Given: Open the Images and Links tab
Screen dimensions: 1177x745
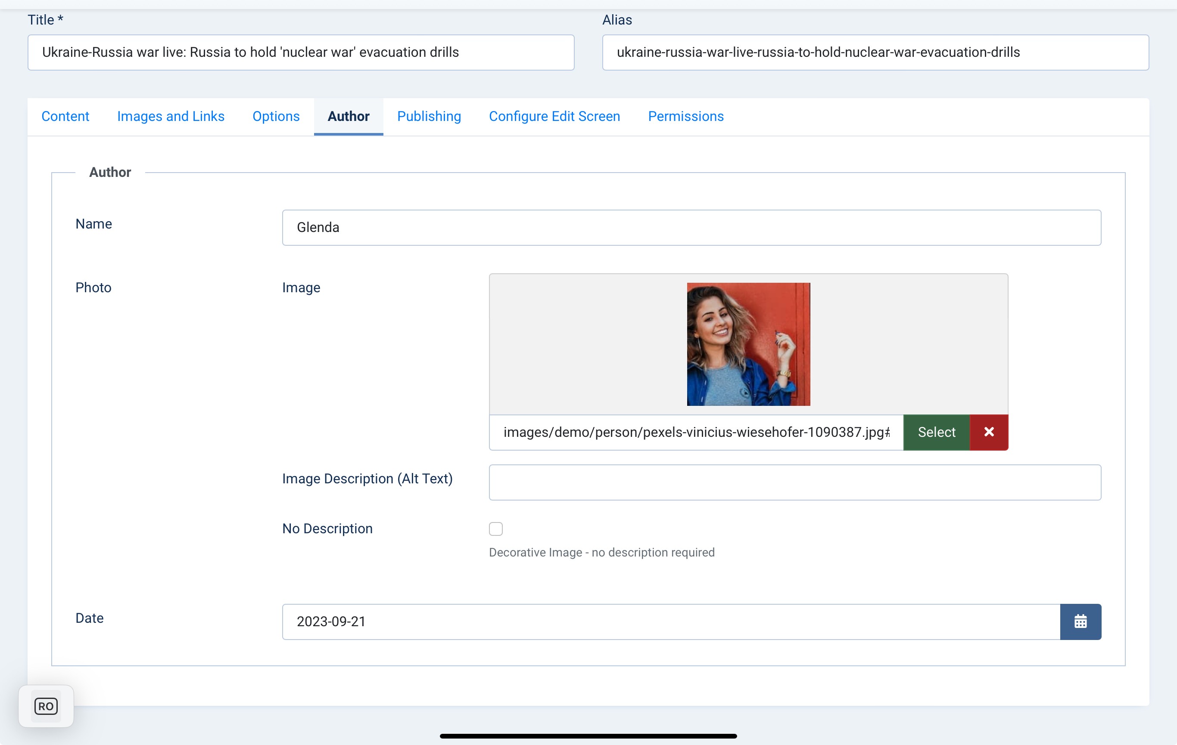Looking at the screenshot, I should click(x=171, y=116).
